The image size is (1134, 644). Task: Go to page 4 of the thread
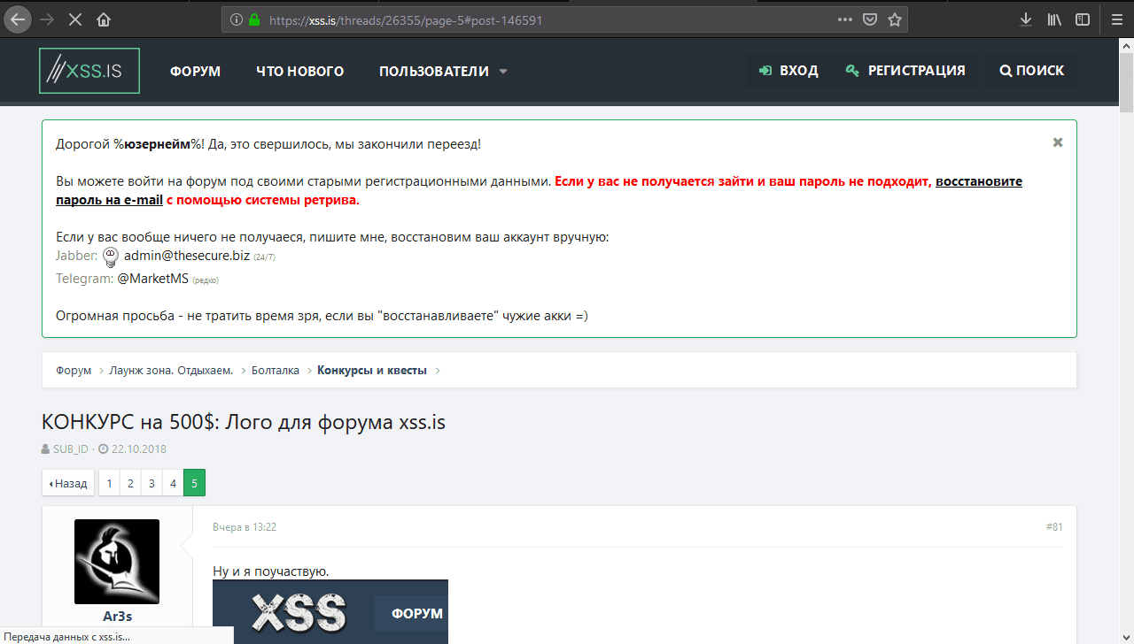(x=173, y=483)
